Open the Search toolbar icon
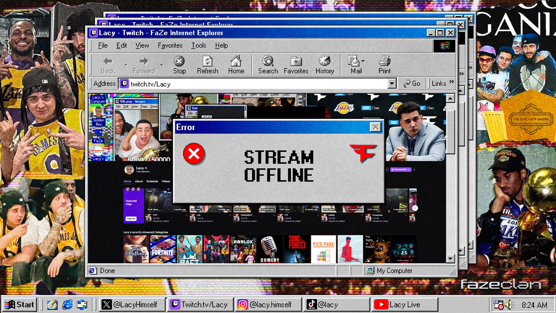Image resolution: width=556 pixels, height=313 pixels. click(x=268, y=61)
